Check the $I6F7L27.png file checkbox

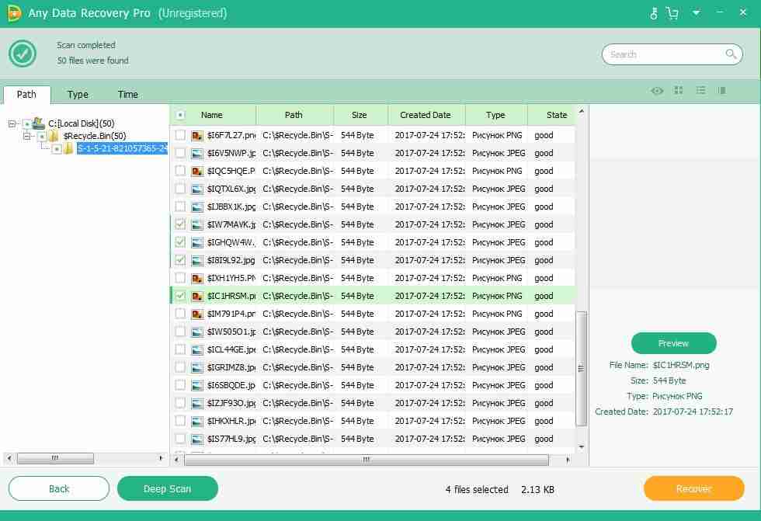(x=180, y=135)
